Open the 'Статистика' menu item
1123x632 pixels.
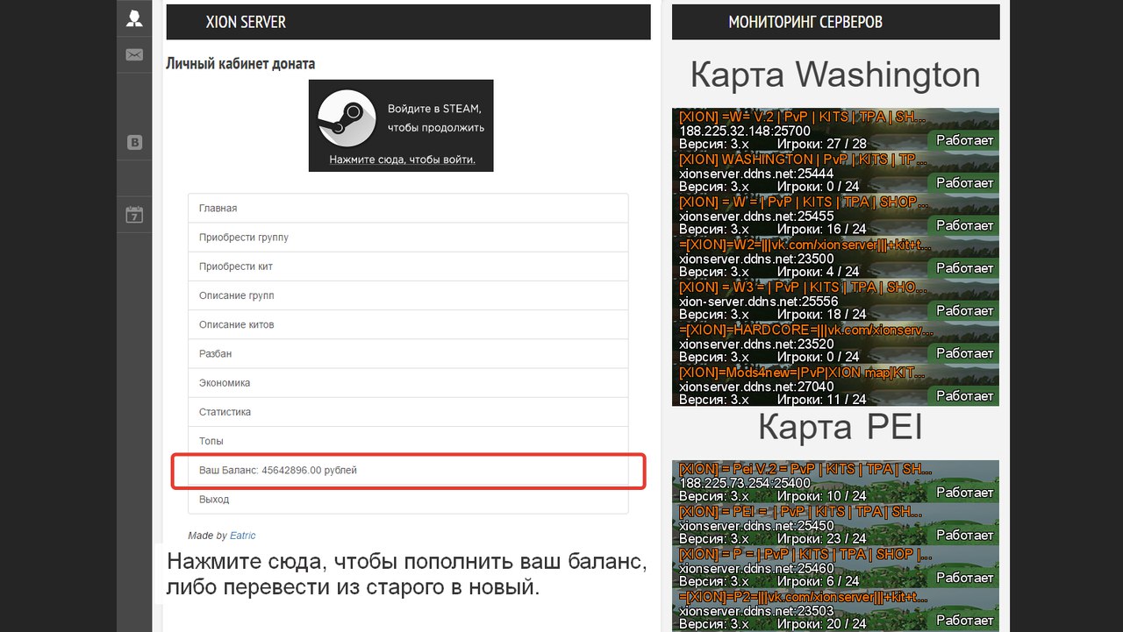(408, 412)
